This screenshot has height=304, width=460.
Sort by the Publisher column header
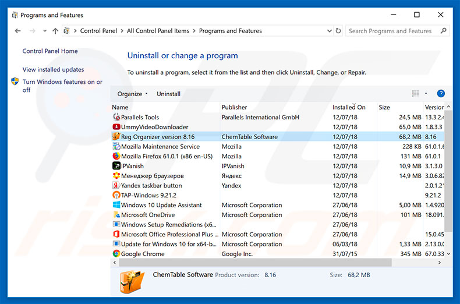tap(275, 107)
